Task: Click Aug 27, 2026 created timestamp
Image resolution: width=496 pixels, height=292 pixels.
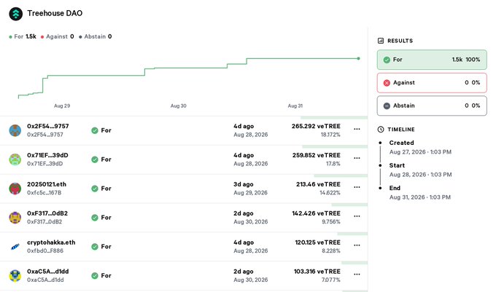Action: (x=420, y=152)
